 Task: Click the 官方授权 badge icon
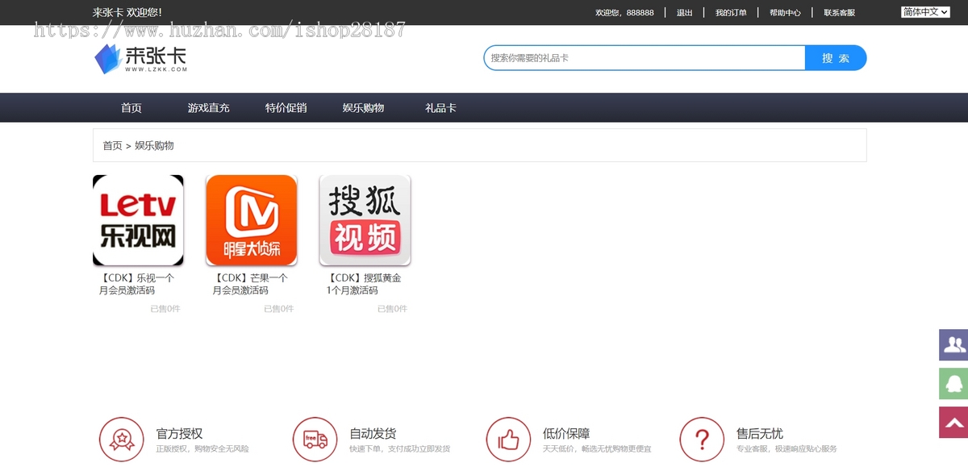pos(122,440)
